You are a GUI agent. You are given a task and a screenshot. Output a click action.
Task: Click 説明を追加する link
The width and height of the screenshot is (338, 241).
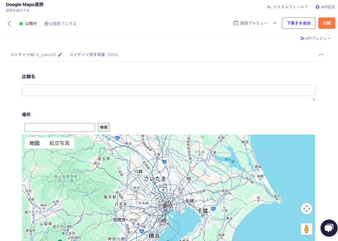(17, 11)
